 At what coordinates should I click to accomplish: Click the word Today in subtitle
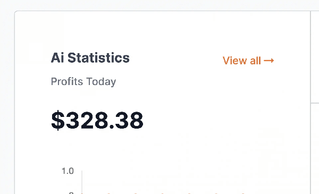[x=101, y=82]
